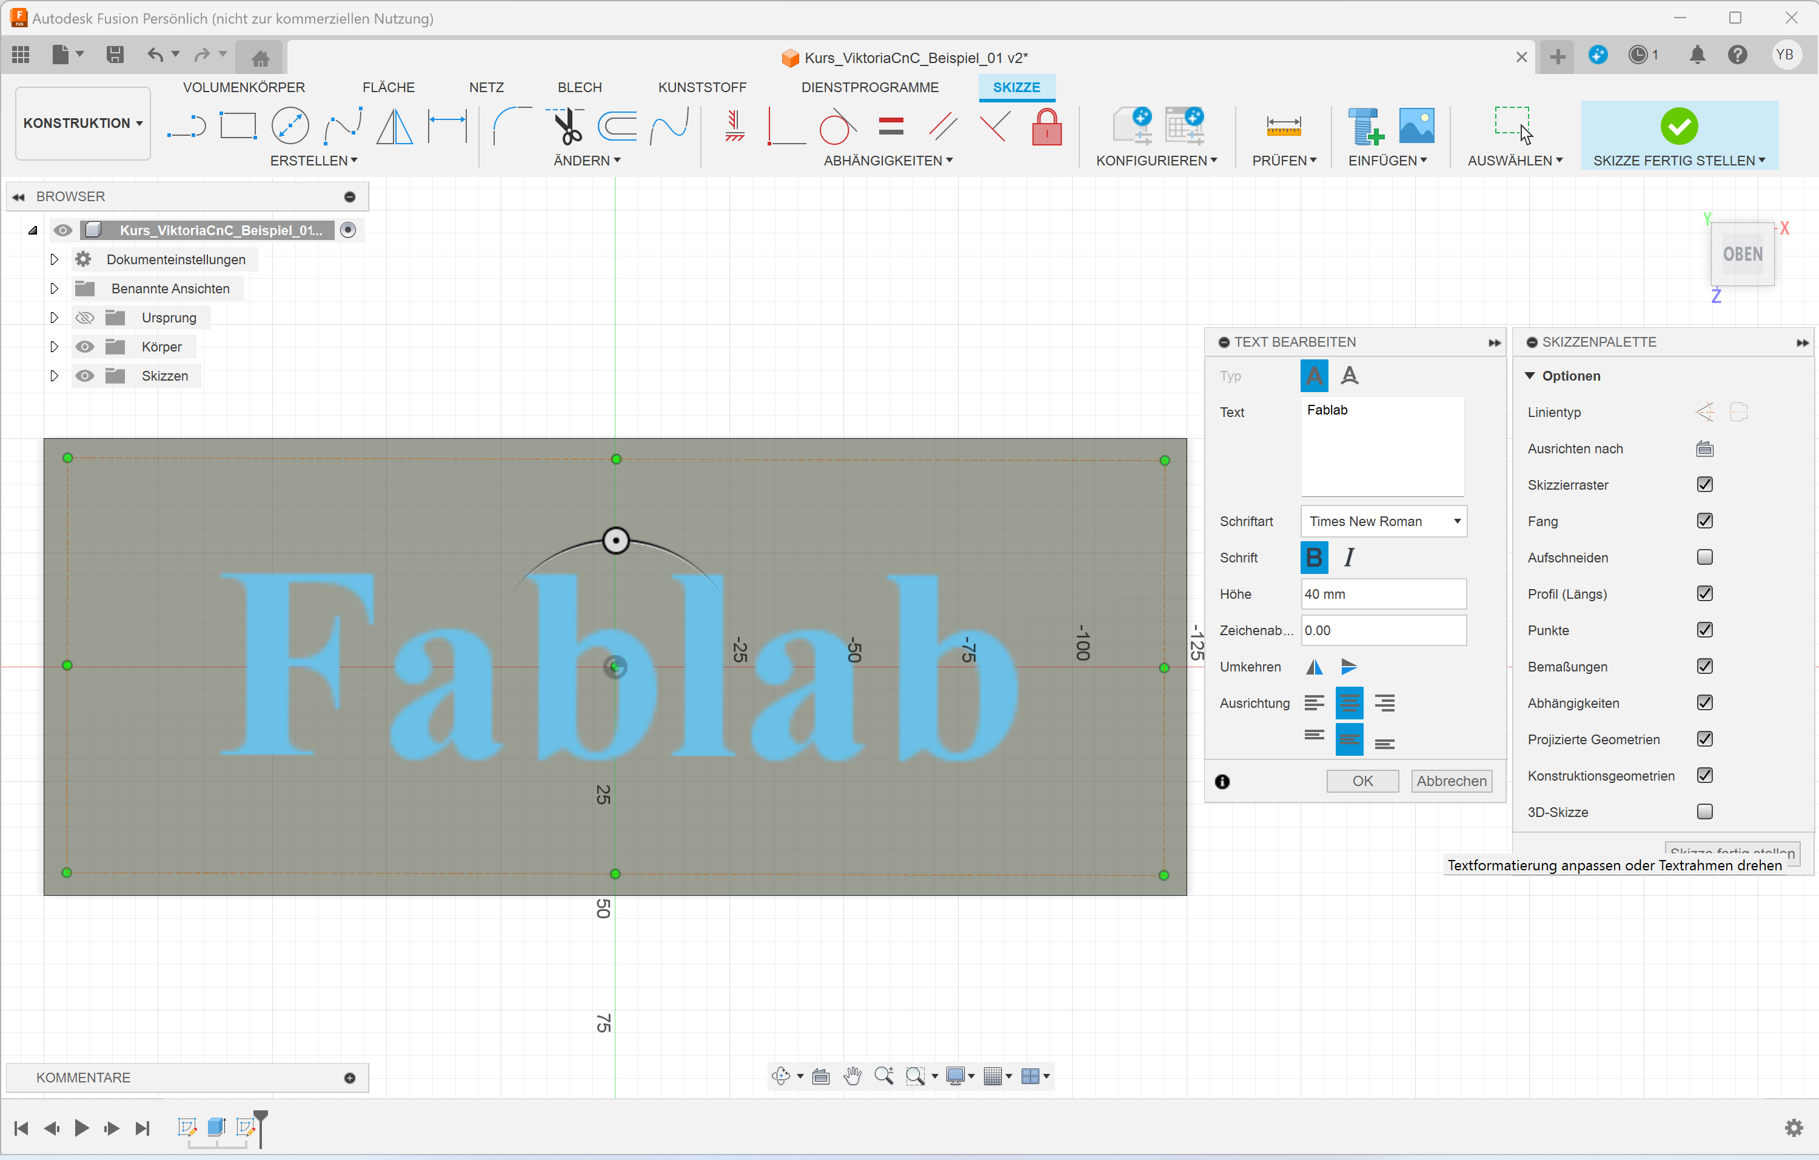This screenshot has height=1160, width=1819.
Task: Open the ABHÄNGIGKEITEN menu
Action: (x=888, y=160)
